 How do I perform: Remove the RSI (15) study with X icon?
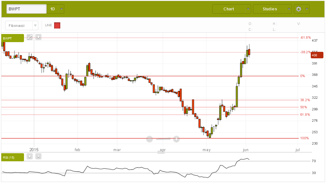coord(38,157)
